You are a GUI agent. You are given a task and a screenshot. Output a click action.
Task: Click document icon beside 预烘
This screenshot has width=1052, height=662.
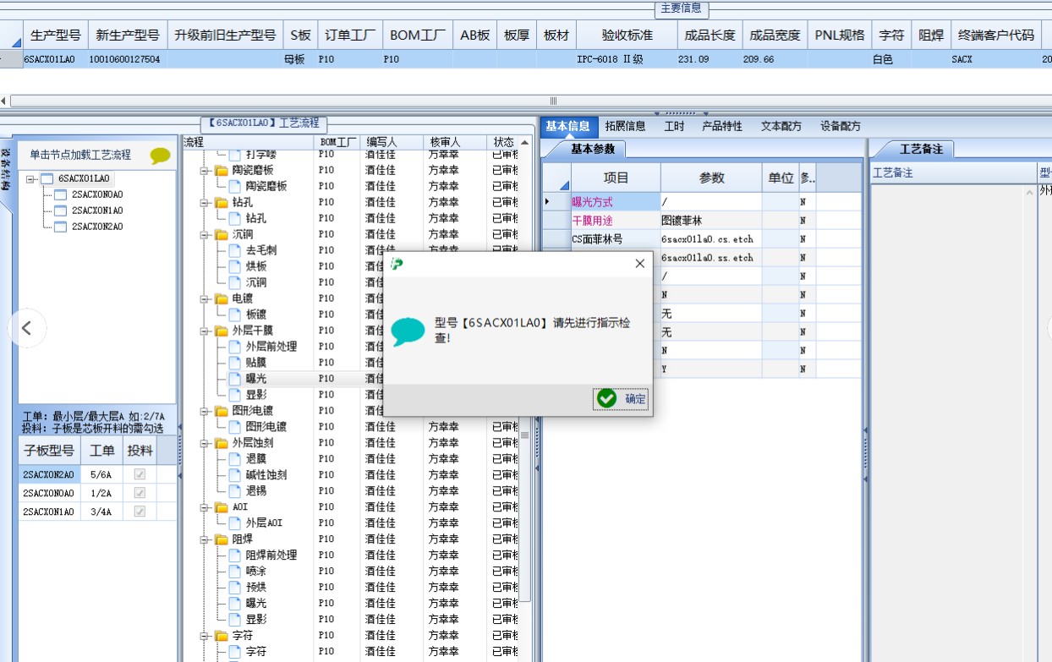[235, 588]
